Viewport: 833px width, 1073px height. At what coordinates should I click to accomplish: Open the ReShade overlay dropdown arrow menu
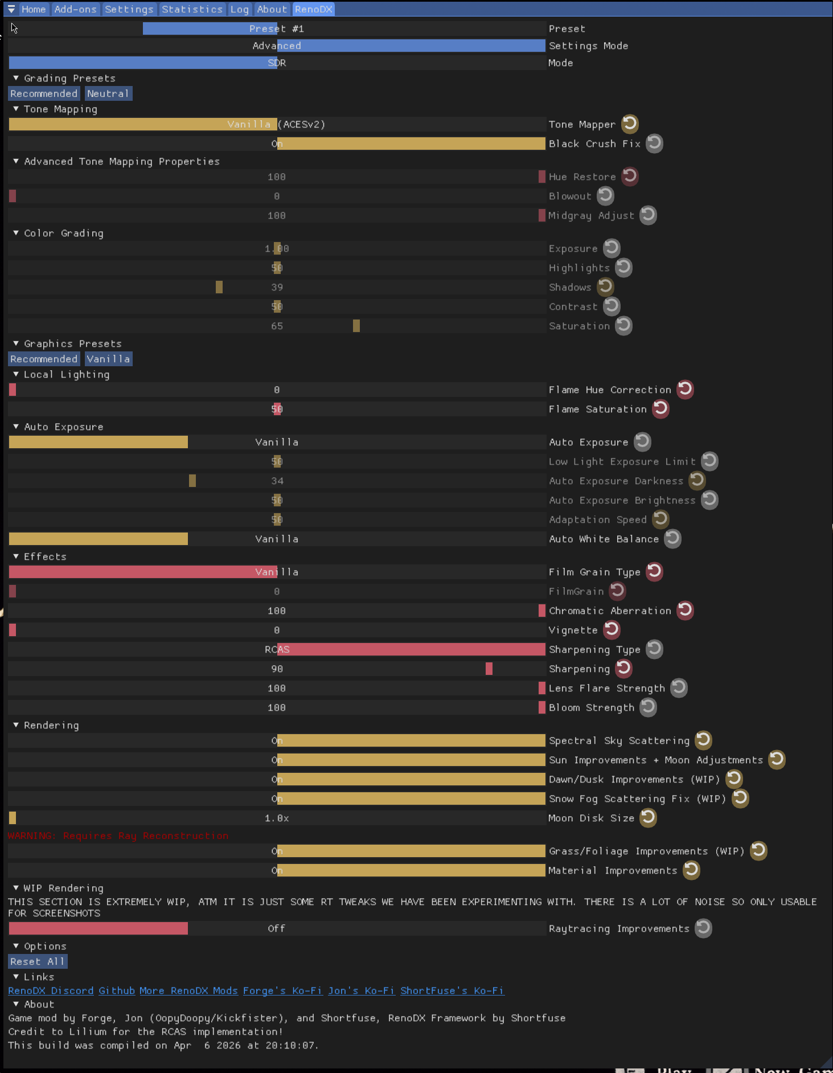point(11,9)
